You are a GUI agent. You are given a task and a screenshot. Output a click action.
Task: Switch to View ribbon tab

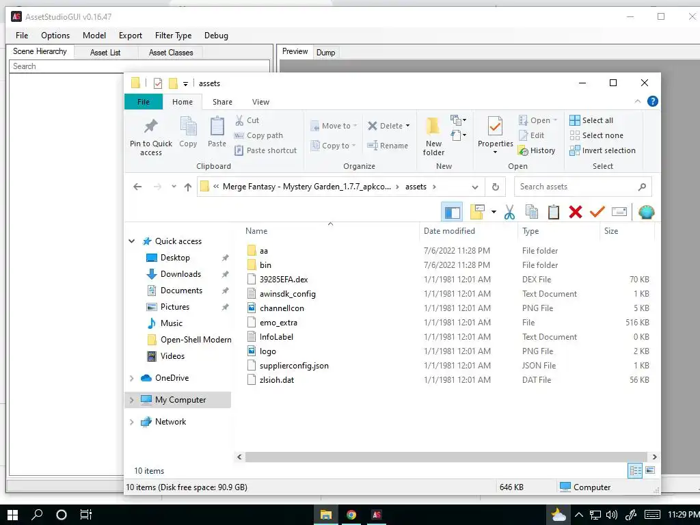pos(260,102)
